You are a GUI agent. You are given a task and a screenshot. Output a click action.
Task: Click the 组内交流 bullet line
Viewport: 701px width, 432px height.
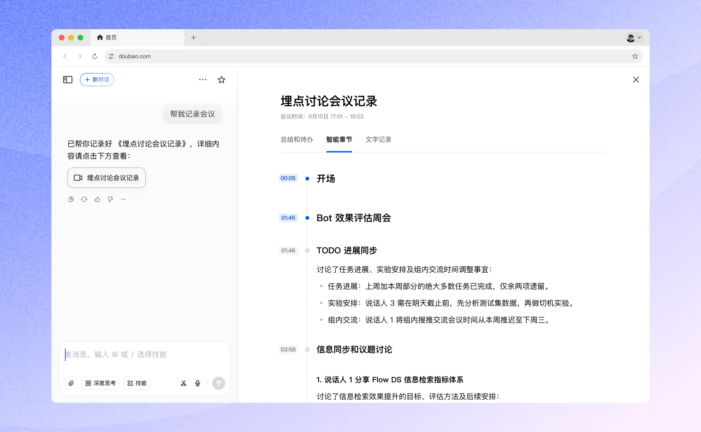[x=439, y=320]
